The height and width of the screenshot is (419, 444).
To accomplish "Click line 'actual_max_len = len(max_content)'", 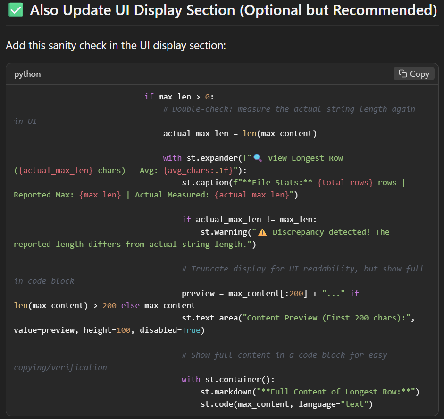I will coord(240,133).
